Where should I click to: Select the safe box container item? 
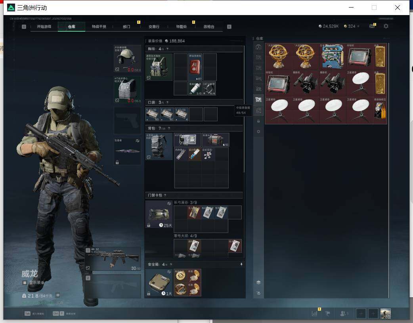pyautogui.click(x=159, y=283)
